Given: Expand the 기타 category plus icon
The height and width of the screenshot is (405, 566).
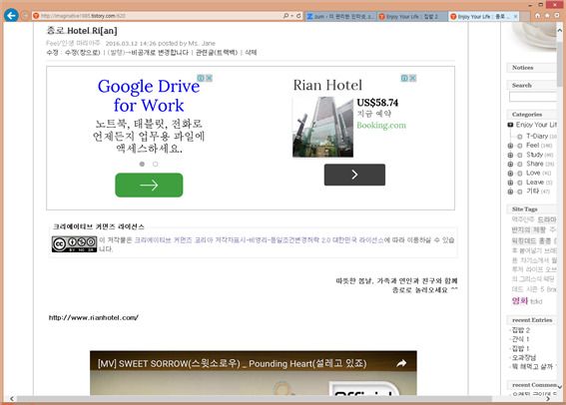Looking at the screenshot, I should tap(510, 192).
